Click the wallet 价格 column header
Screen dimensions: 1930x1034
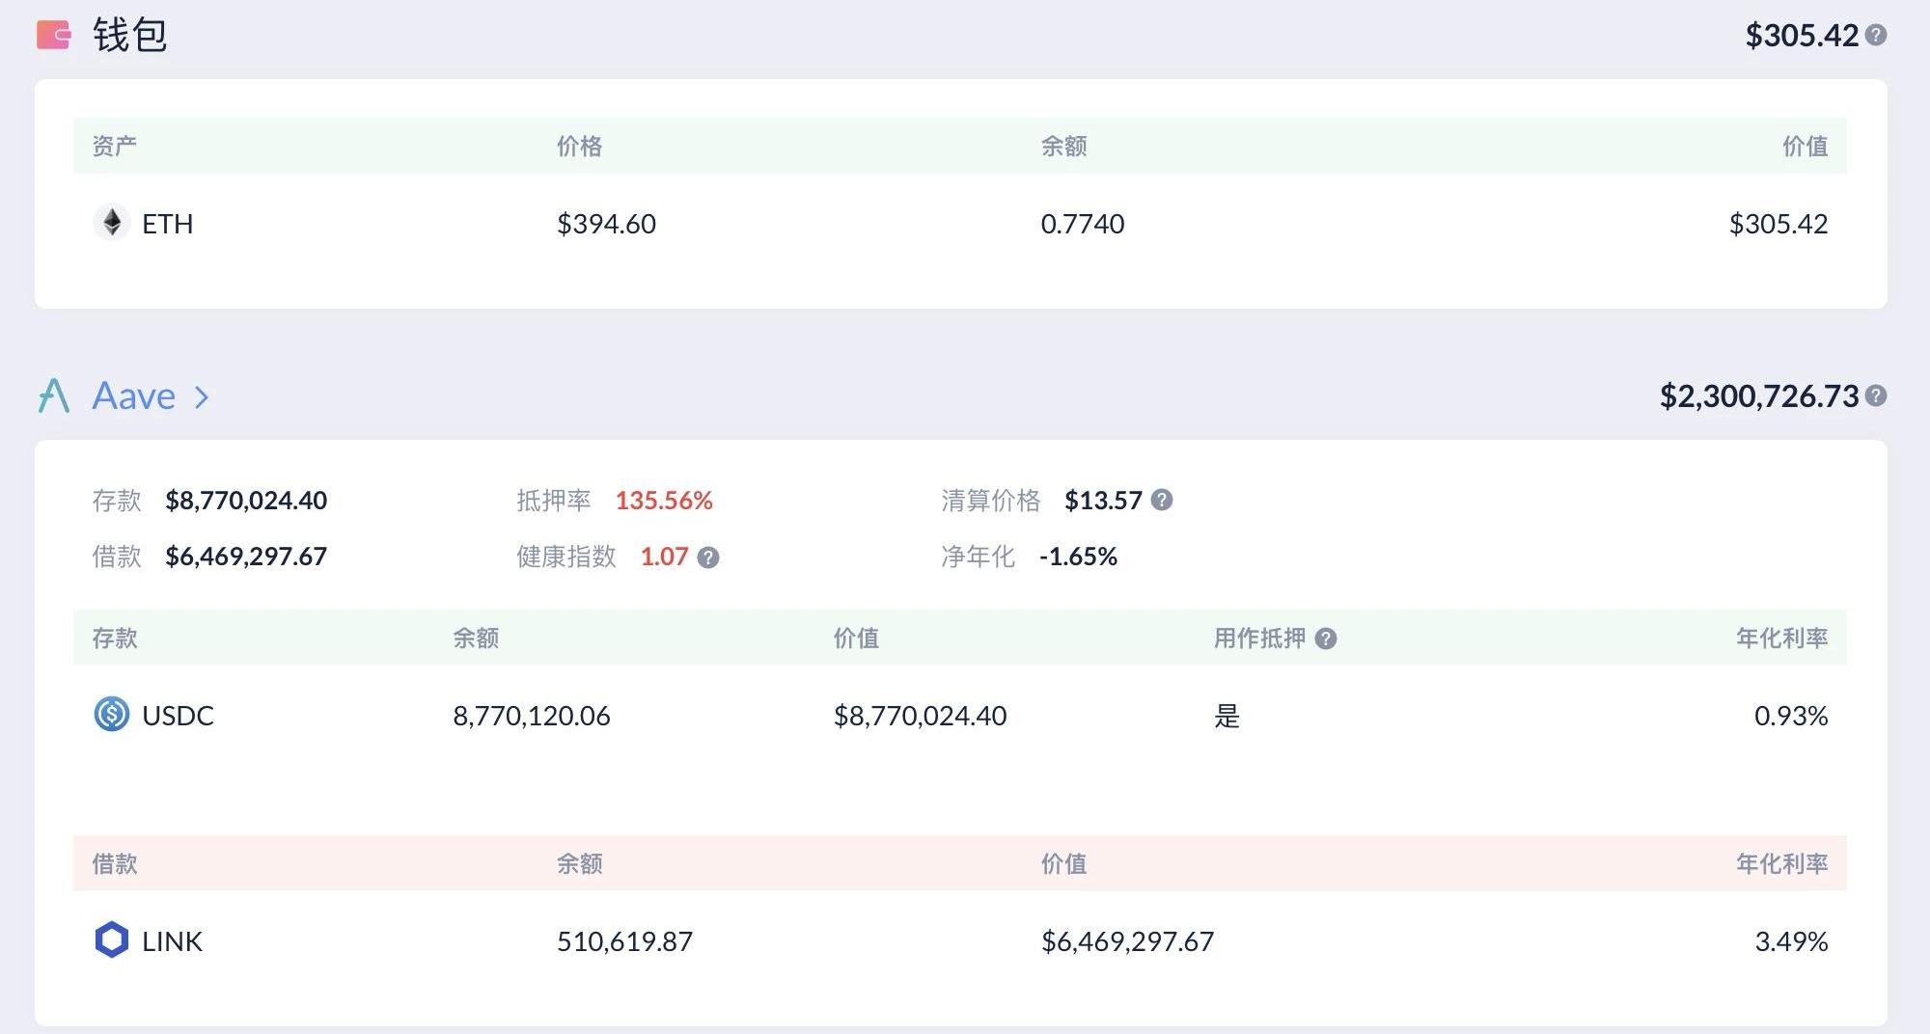point(580,146)
